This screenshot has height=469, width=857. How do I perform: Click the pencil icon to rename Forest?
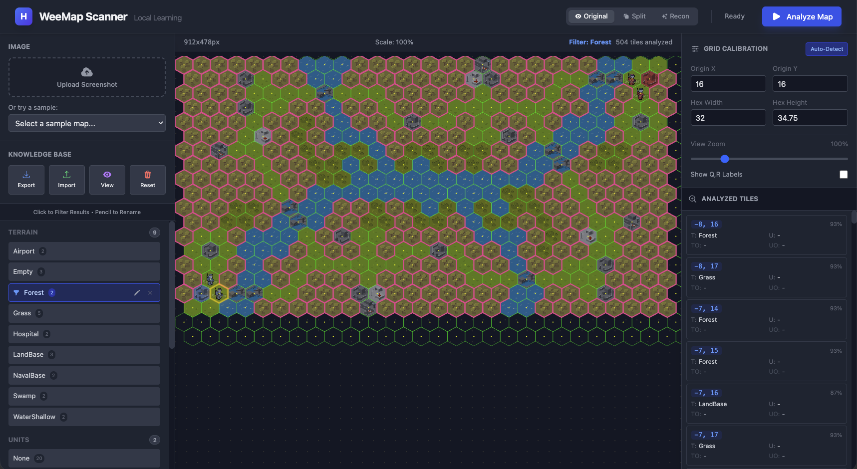(x=137, y=293)
